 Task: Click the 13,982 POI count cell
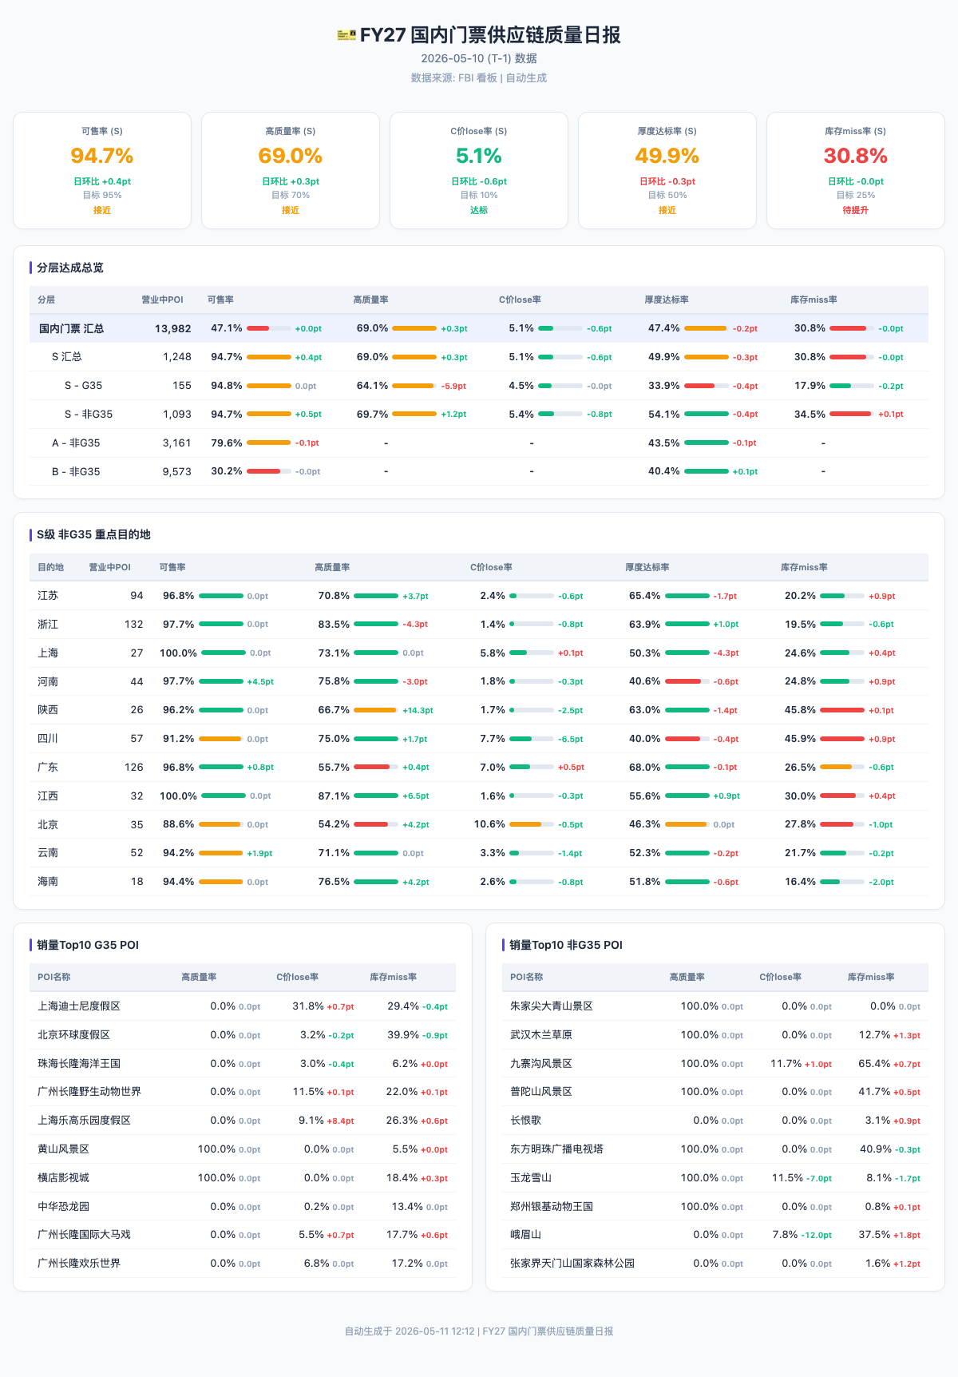click(x=173, y=328)
